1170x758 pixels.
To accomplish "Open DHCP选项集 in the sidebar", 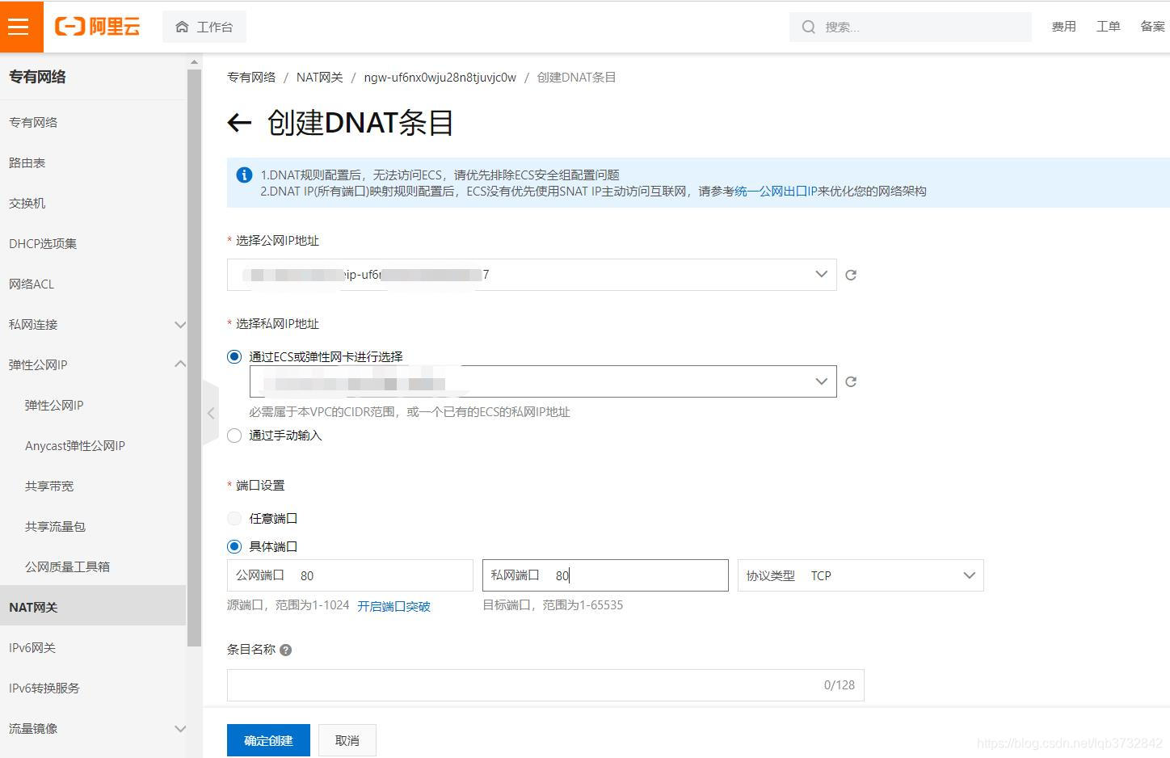I will pos(43,243).
